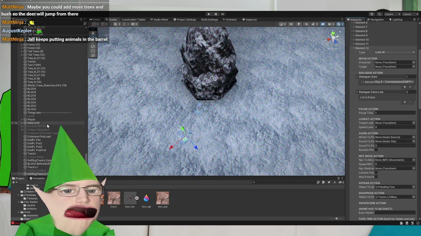The width and height of the screenshot is (421, 236).
Task: Open object picker for Target Look field
Action: tap(414, 123)
